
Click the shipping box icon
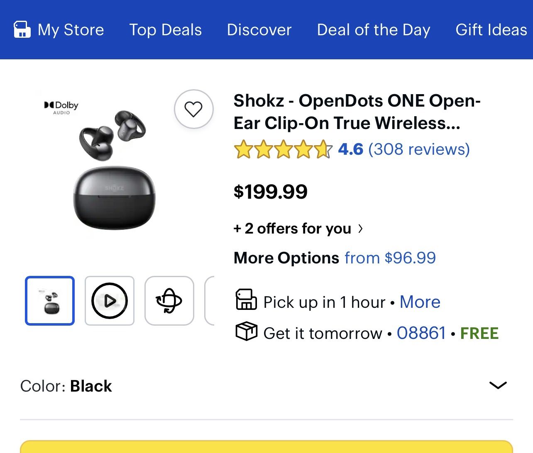pos(246,331)
